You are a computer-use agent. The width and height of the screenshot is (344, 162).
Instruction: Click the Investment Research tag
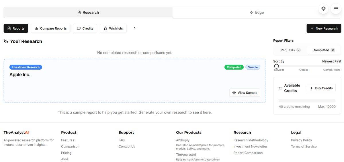(x=26, y=67)
